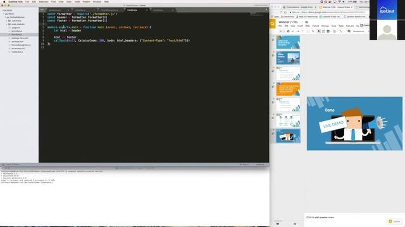Click the add comment icon in Slides toolbar
This screenshot has width=405, height=227.
tap(349, 31)
